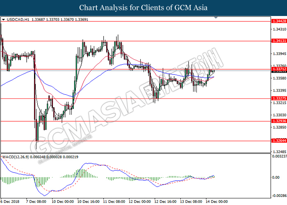Click the red 1.34428 price label
287x205 pixels.
[x=279, y=21]
